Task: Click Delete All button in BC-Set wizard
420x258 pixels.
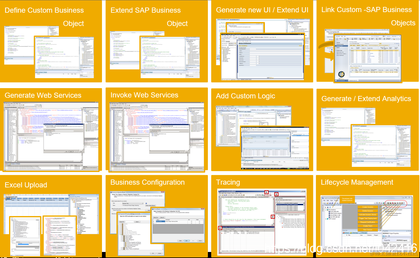Action: point(162,217)
